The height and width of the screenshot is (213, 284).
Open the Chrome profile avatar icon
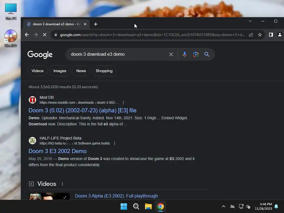tap(280, 35)
